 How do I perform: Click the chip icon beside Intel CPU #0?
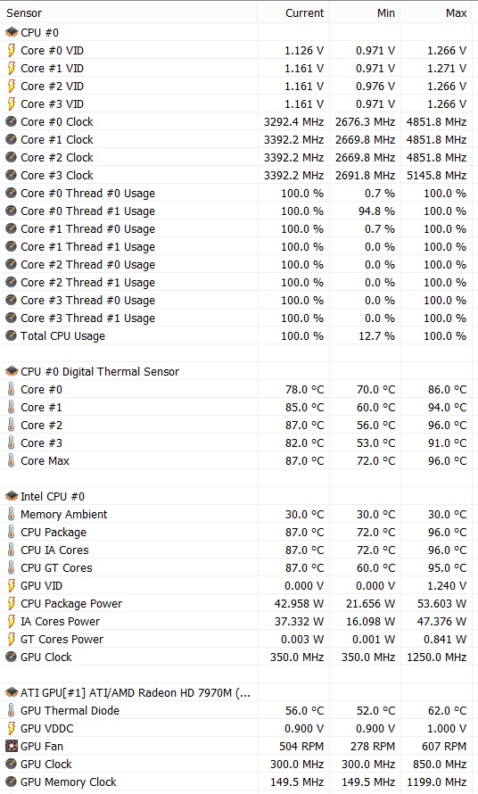pyautogui.click(x=11, y=497)
